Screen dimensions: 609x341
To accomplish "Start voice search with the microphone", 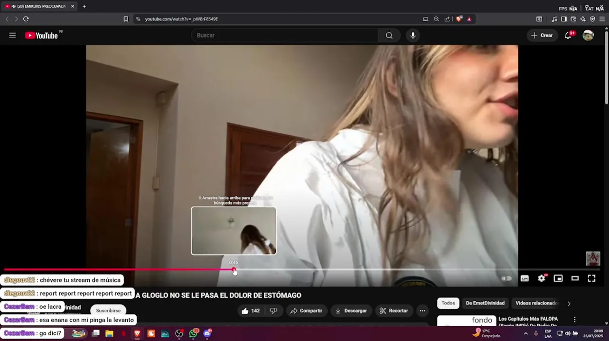I will click(x=413, y=36).
